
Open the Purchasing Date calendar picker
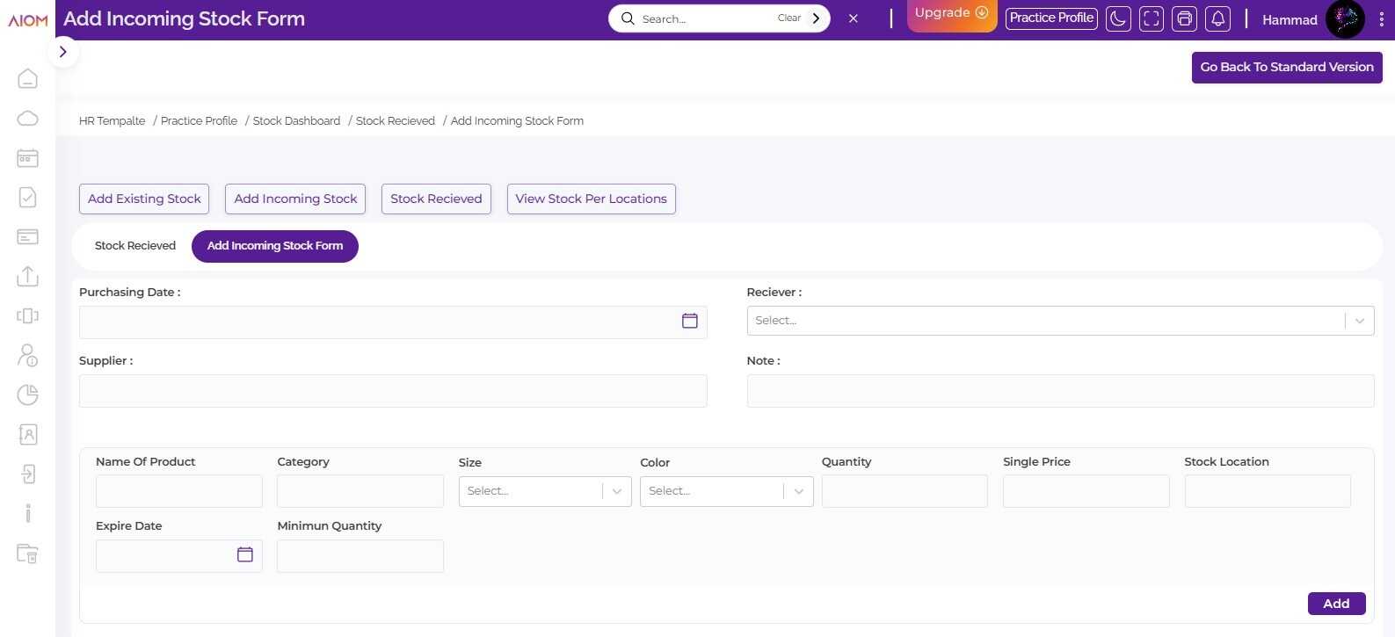tap(689, 322)
